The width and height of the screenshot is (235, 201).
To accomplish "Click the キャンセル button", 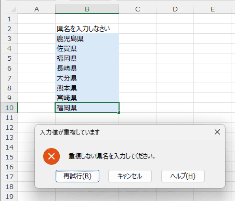I will click(130, 176).
